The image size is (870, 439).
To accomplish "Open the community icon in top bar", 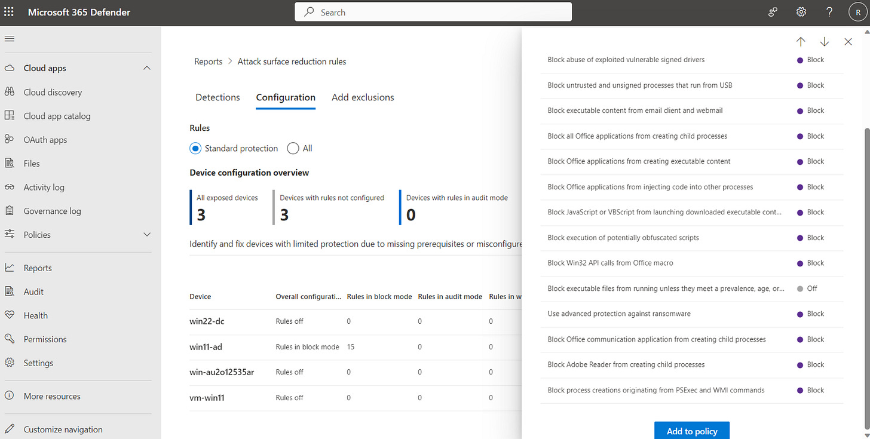I will 773,12.
